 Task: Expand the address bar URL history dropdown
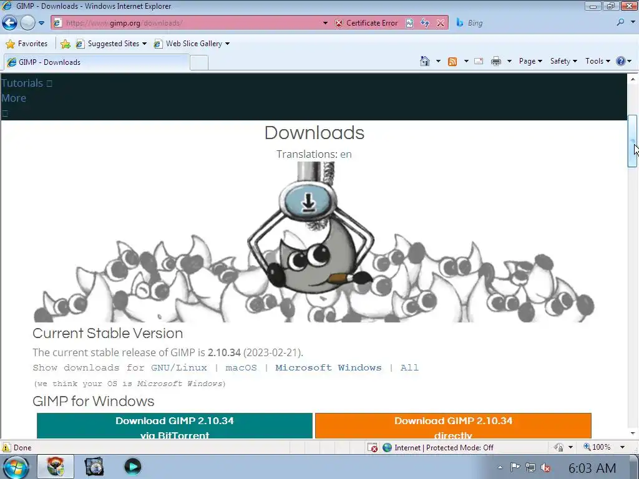[x=325, y=23]
